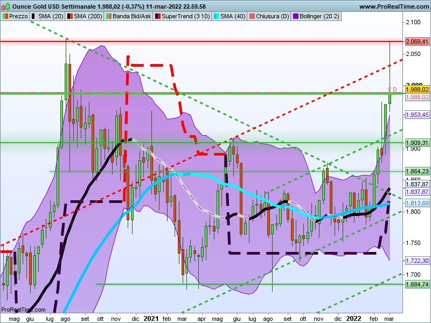Image resolution: width=431 pixels, height=323 pixels.
Task: Open the SuperTrend (3 10) indicator legend
Action: click(x=182, y=16)
